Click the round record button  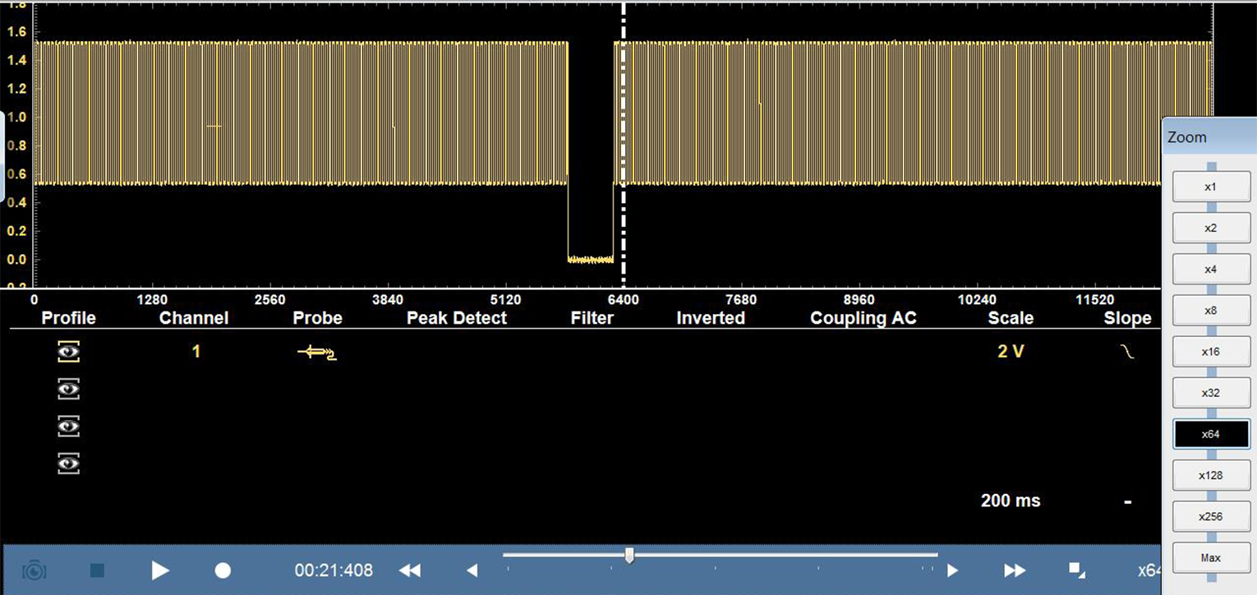[223, 570]
